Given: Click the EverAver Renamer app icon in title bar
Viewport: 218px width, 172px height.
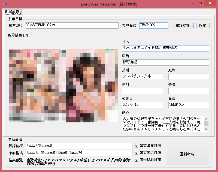Looking at the screenshot, I should 5,4.
